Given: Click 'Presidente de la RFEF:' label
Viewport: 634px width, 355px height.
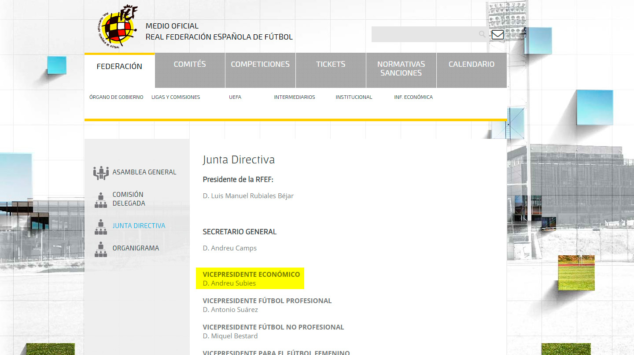Looking at the screenshot, I should [x=238, y=179].
